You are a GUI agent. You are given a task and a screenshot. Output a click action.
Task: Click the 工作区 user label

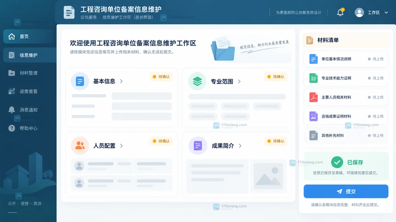coord(374,12)
